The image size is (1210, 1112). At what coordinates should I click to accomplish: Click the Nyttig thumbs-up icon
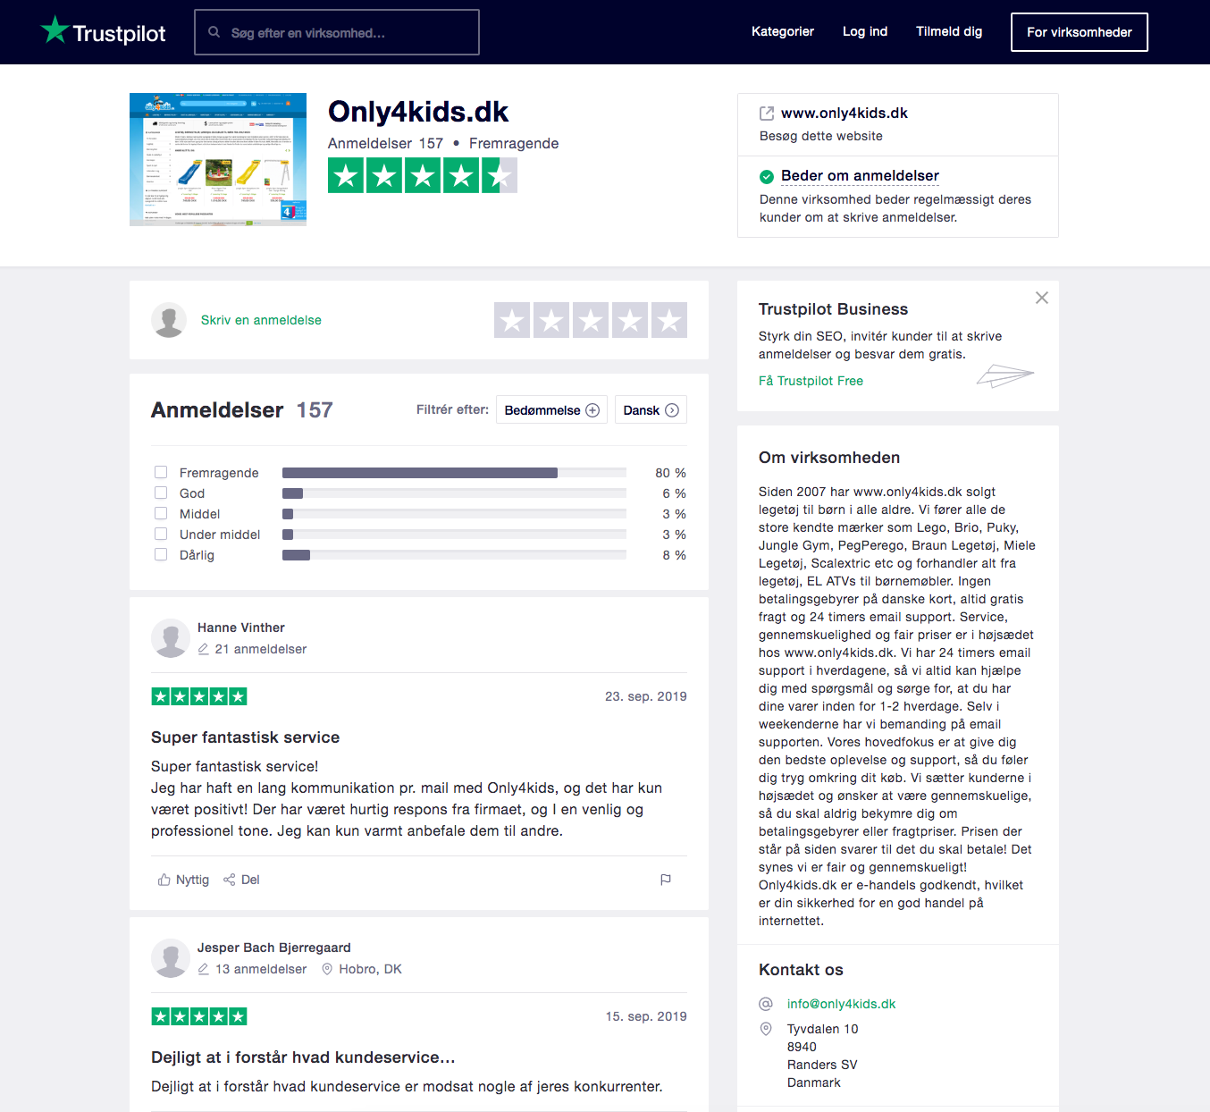coord(164,880)
